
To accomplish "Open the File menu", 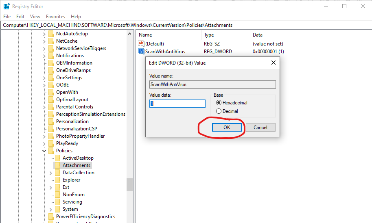I will point(7,17).
